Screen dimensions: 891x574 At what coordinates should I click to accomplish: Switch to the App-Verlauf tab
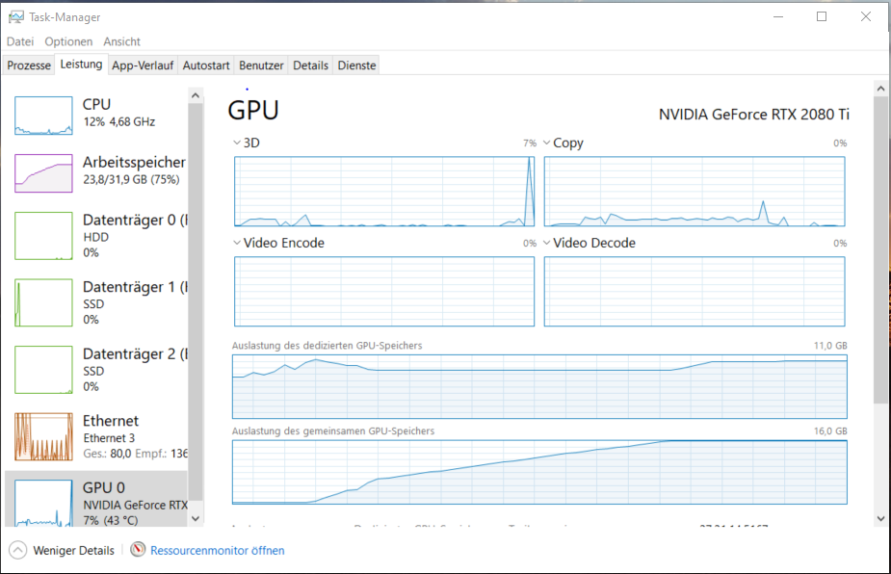(143, 65)
